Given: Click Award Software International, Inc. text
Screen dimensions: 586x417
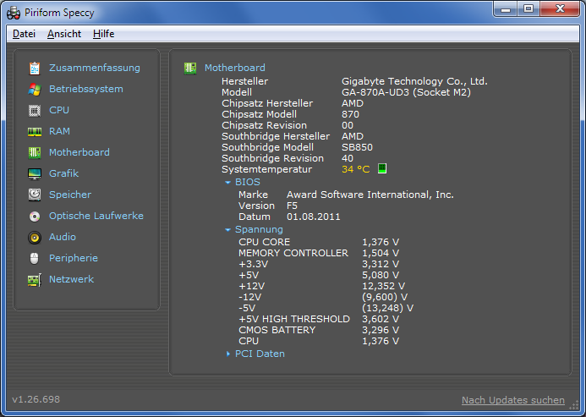Looking at the screenshot, I should point(370,195).
